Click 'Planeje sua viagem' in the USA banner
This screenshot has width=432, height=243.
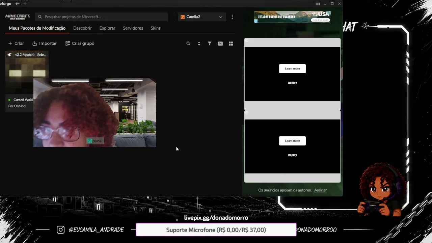(x=321, y=20)
